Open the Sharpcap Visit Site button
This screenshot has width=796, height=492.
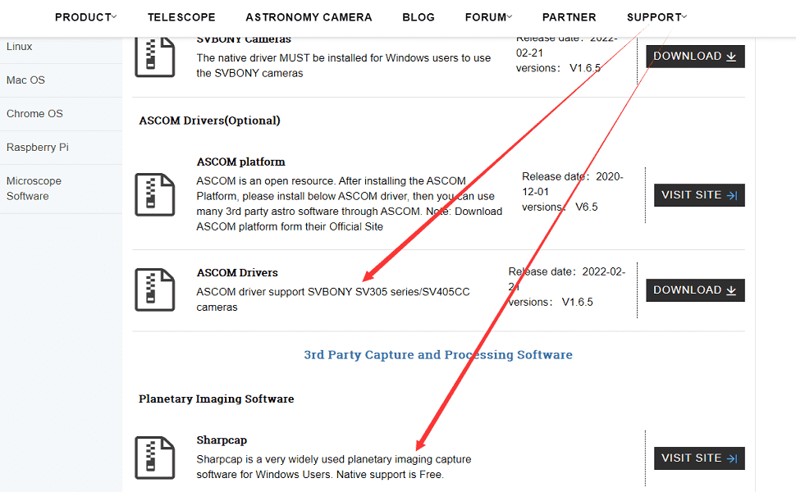699,458
